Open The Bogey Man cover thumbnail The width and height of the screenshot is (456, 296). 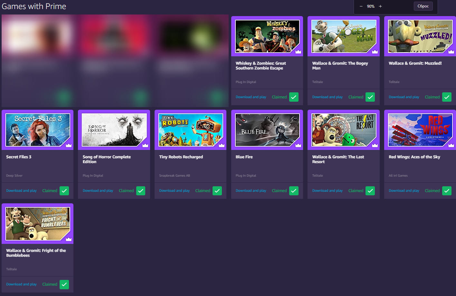point(344,36)
